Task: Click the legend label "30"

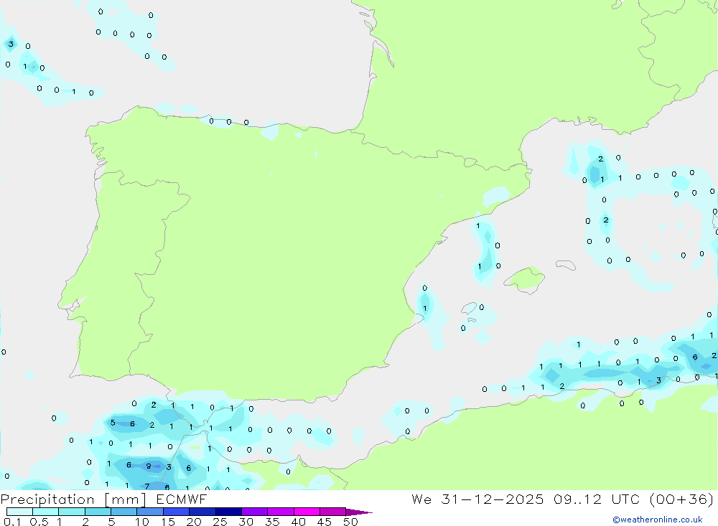Action: (246, 522)
